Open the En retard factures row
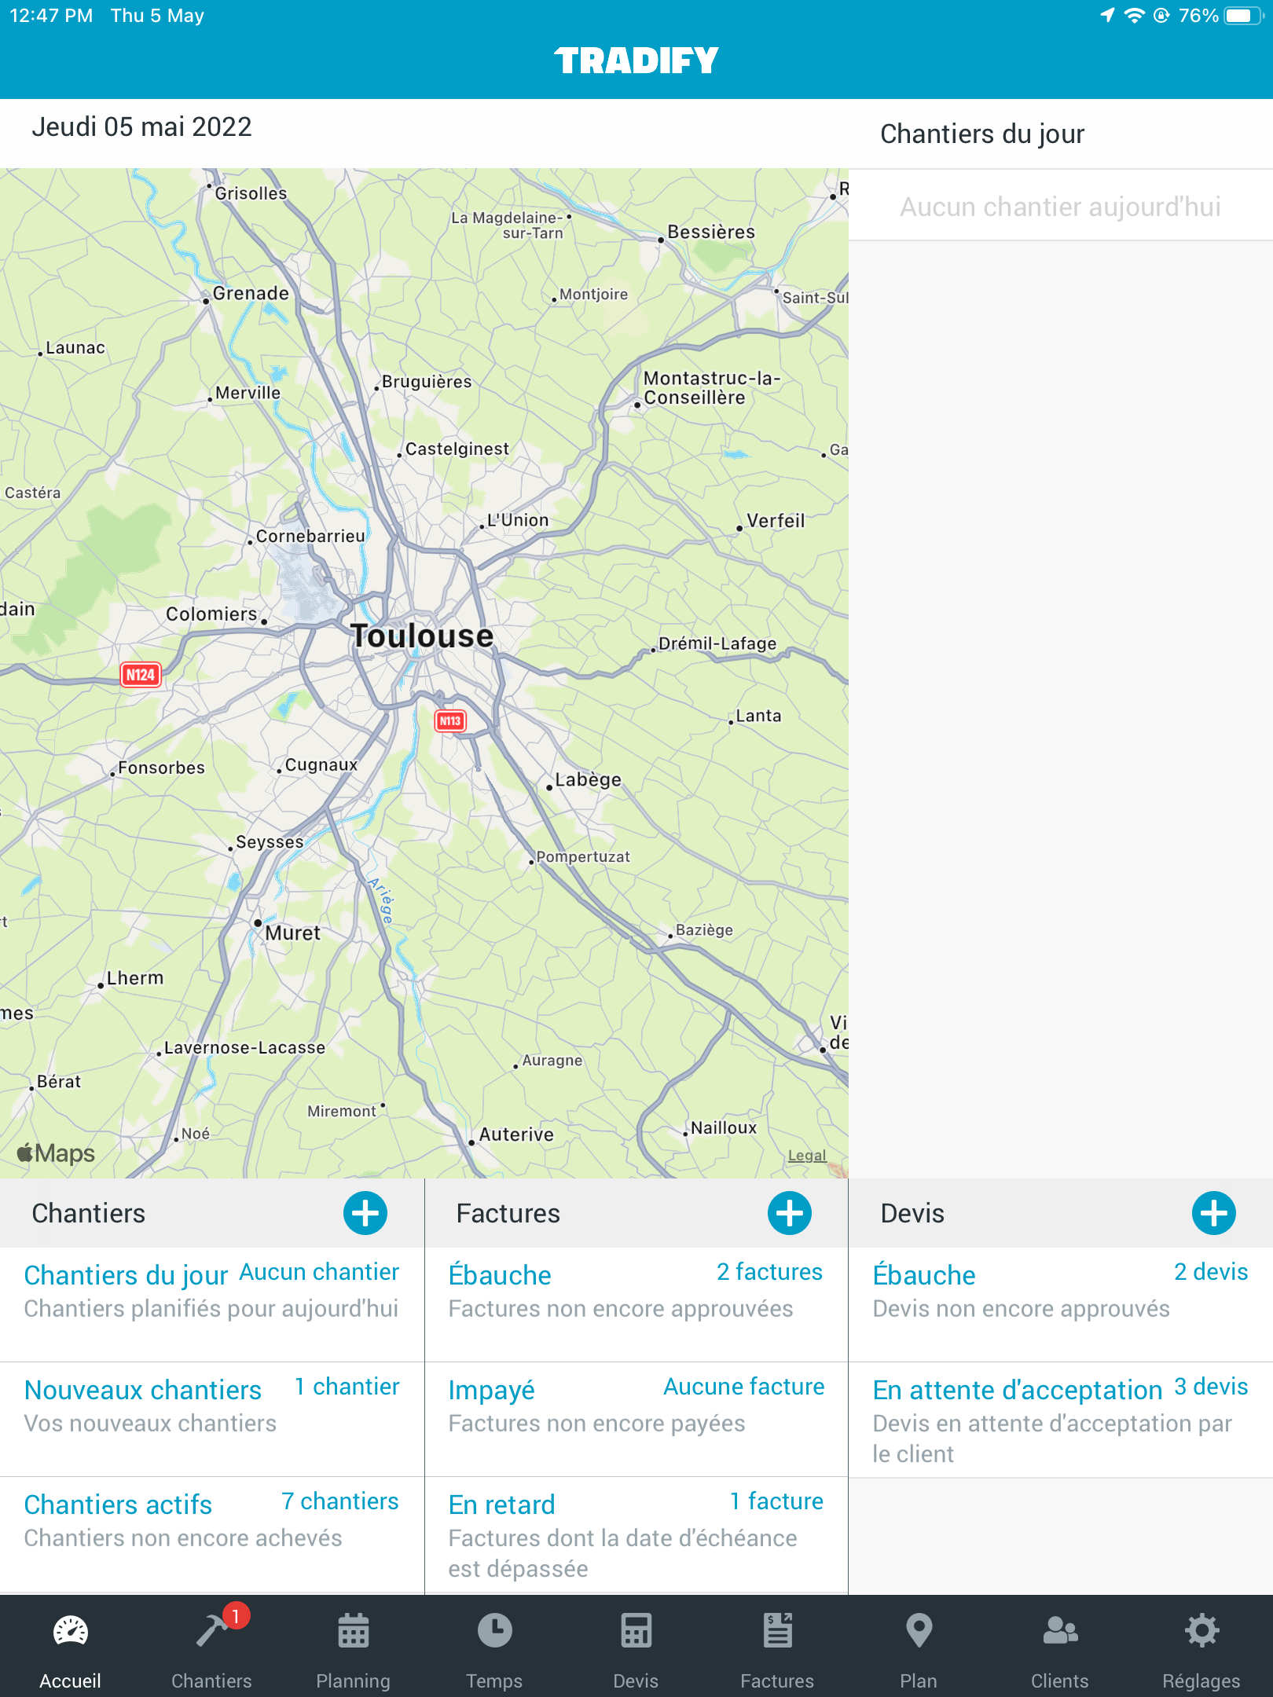 coord(636,1535)
